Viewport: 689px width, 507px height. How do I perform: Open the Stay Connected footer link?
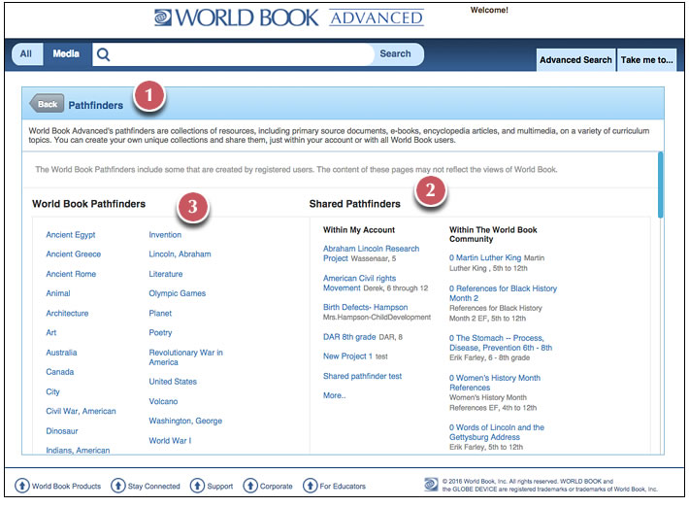coord(153,487)
